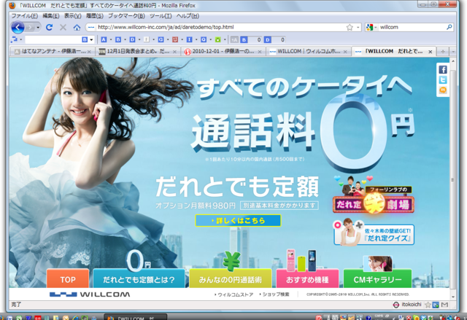The height and width of the screenshot is (320, 467).
Task: Open the 編集(E) menu
Action: coord(50,16)
